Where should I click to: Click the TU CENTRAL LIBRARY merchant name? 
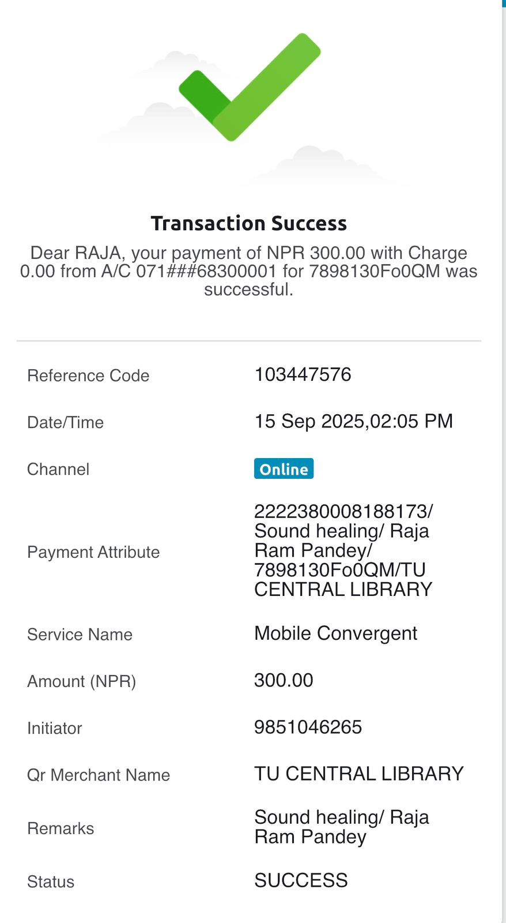pos(358,774)
